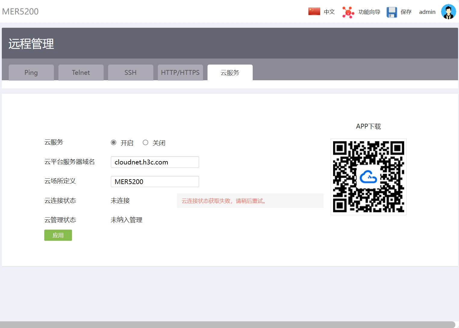Click the 功能向导 text link

(x=369, y=12)
